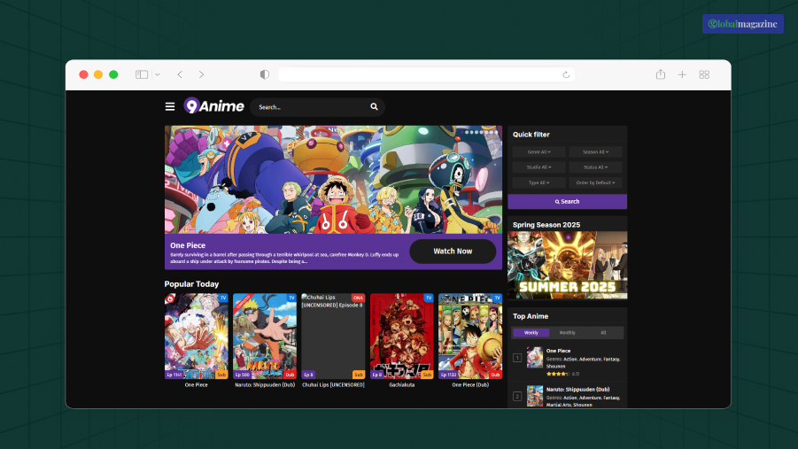Switch Top Anime to the Monthly tab
Viewport: 798px width, 449px height.
click(567, 333)
